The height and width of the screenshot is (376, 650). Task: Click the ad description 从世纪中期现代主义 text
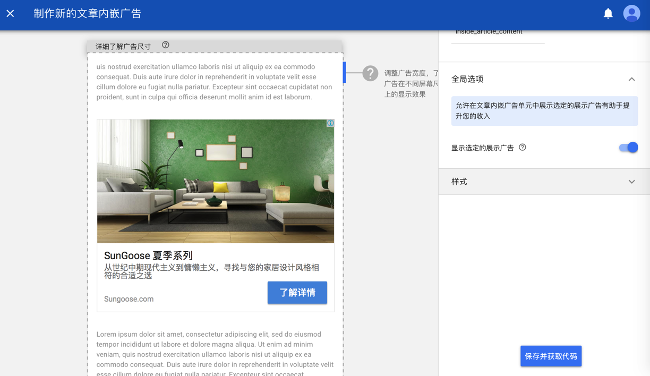(212, 271)
